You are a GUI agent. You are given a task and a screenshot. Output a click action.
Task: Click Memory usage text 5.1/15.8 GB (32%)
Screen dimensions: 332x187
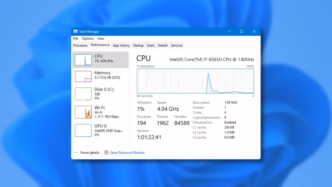pos(107,78)
